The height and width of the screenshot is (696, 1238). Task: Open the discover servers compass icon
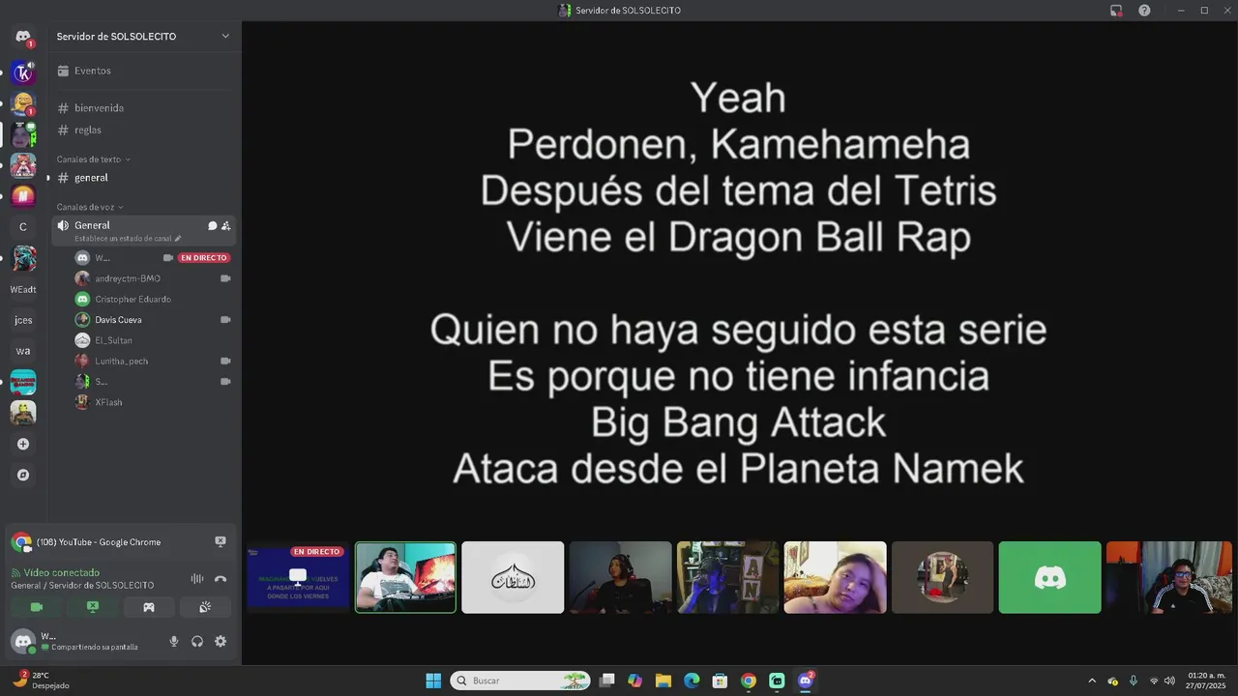23,475
